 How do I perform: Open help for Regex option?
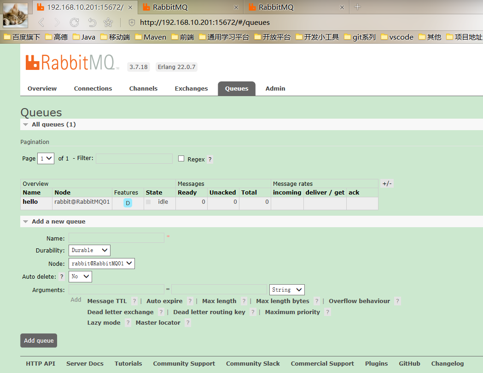click(x=210, y=160)
